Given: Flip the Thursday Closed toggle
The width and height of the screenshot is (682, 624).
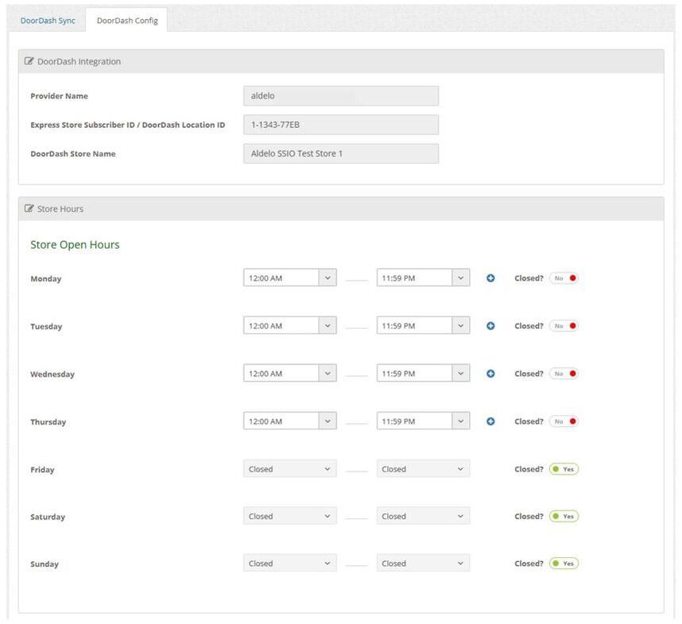Looking at the screenshot, I should coord(564,421).
